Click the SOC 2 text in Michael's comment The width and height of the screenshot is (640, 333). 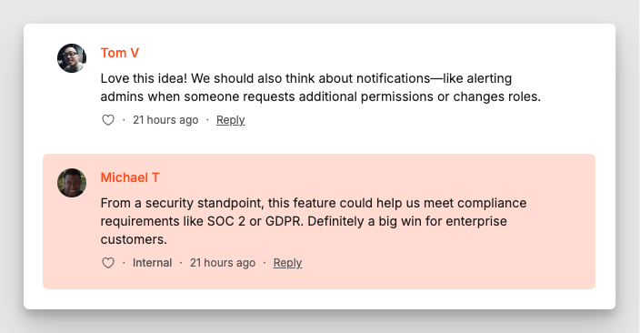(x=226, y=221)
